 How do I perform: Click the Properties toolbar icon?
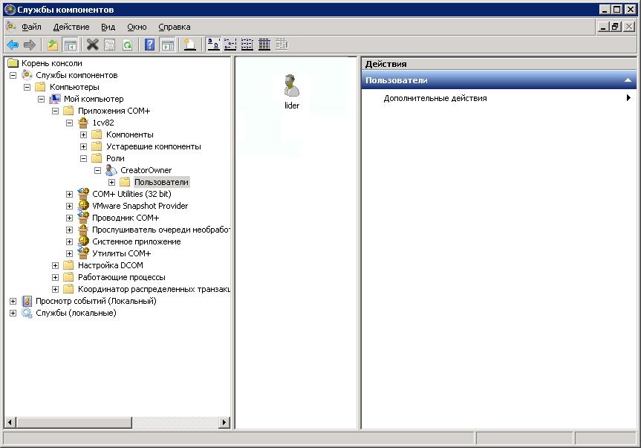click(110, 45)
